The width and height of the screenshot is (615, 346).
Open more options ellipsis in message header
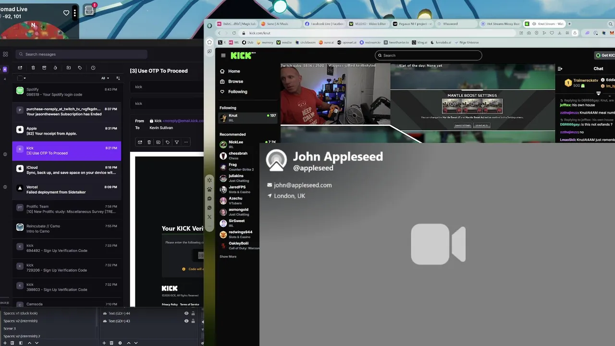(186, 142)
